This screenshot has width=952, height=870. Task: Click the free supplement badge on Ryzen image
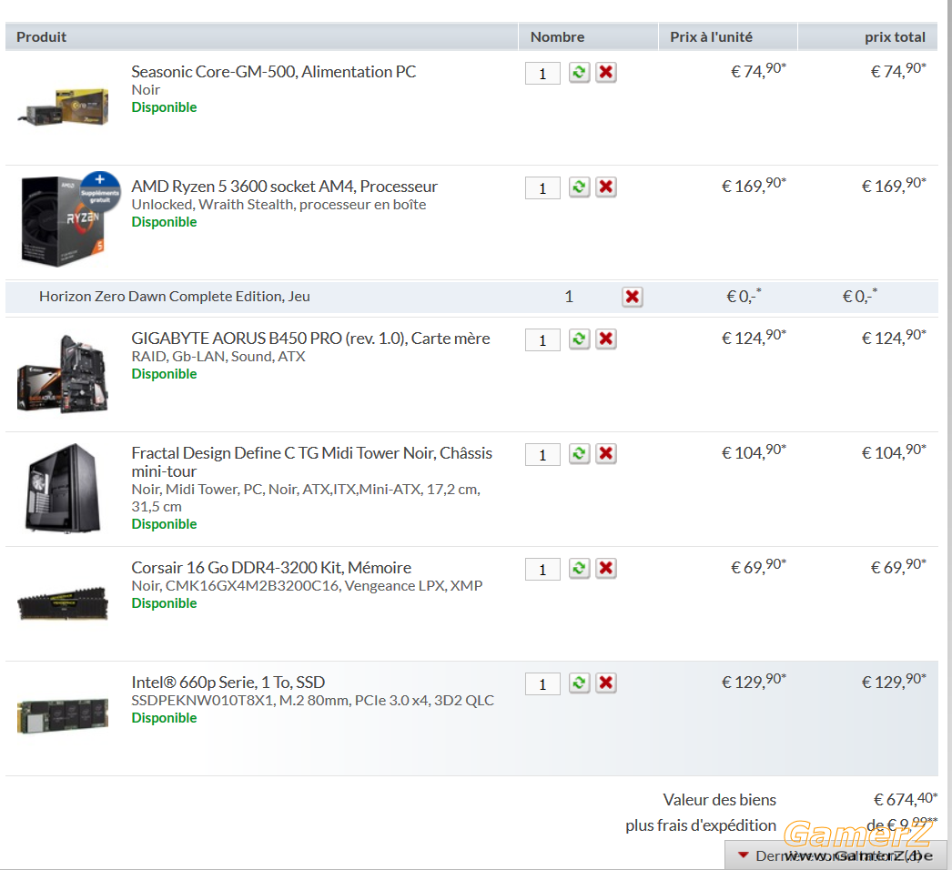click(x=100, y=191)
